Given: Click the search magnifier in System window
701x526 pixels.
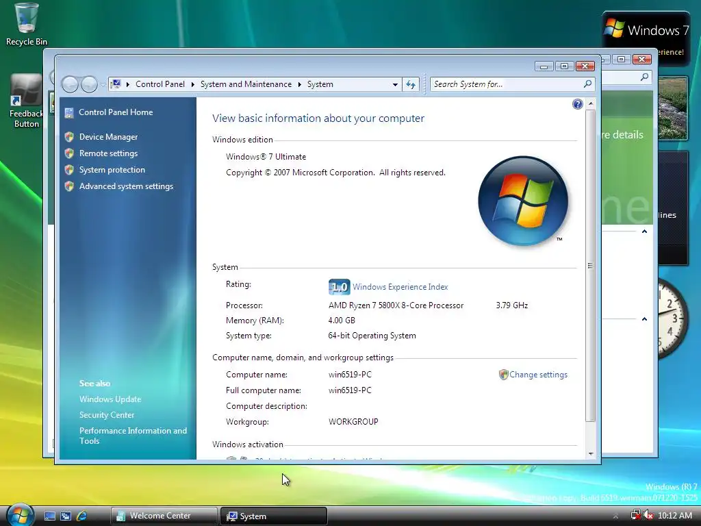Looking at the screenshot, I should pyautogui.click(x=588, y=84).
